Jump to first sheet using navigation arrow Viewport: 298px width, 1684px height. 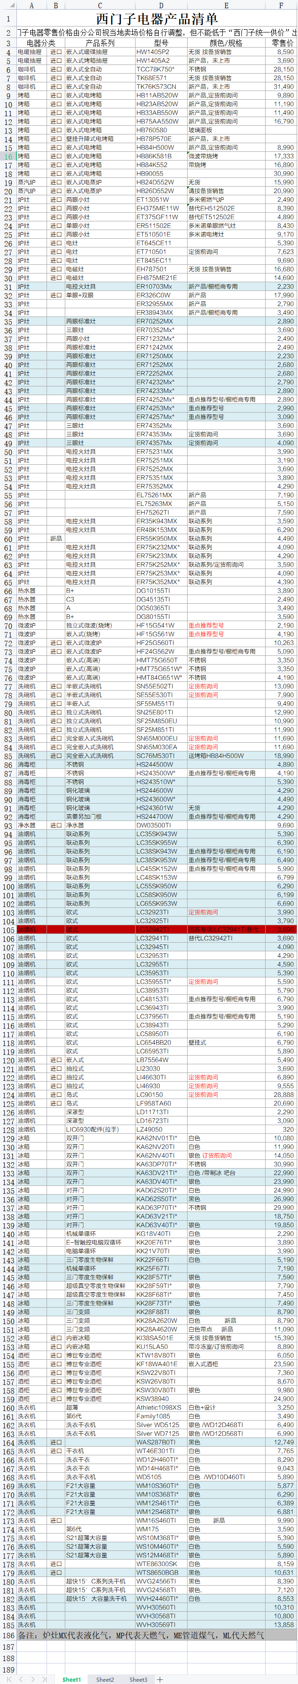(9, 1679)
